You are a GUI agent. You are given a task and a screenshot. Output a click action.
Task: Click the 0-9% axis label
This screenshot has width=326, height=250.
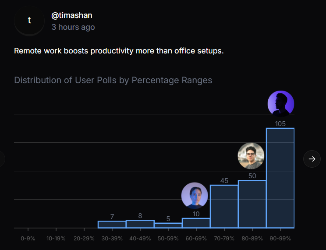coord(28,239)
